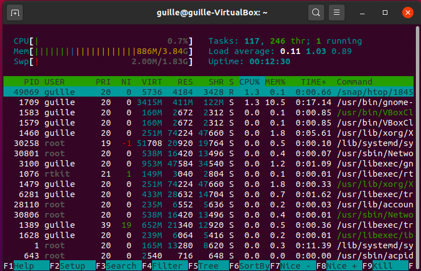Select process 1628 libexec/ib row
Viewport: 421px width, 271px height.
(x=209, y=235)
